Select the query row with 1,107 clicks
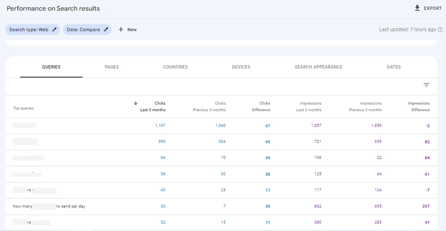 coord(24,126)
